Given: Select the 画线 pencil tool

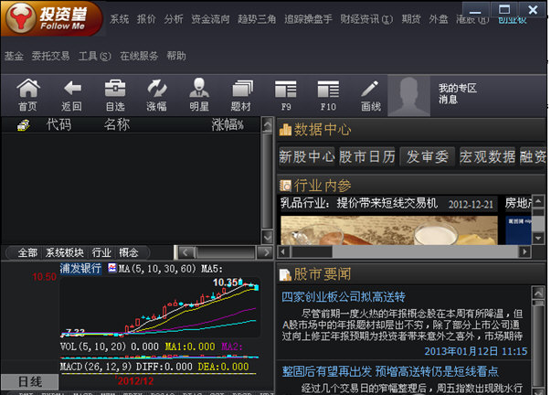Looking at the screenshot, I should point(370,89).
